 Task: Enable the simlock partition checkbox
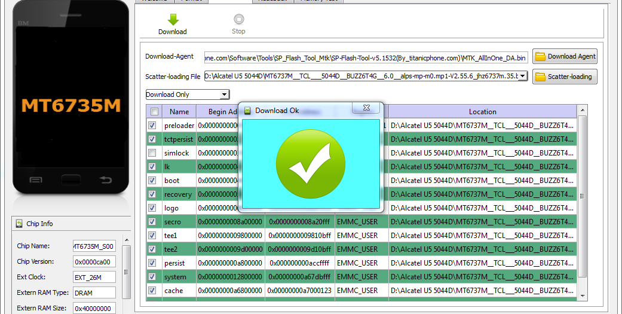click(x=152, y=153)
